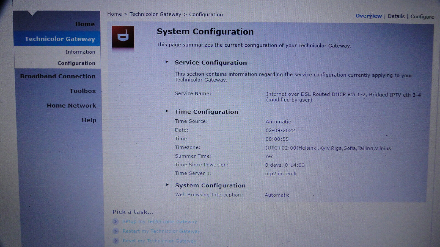Click the time value 08:00:55
The image size is (440, 247).
pos(277,139)
